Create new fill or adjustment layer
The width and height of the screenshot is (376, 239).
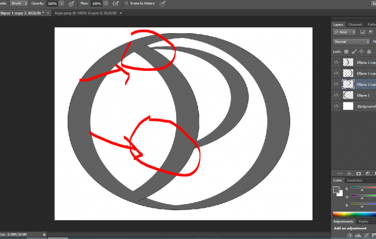coord(367,174)
